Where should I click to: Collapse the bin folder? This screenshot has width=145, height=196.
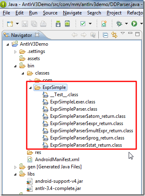[15, 66]
